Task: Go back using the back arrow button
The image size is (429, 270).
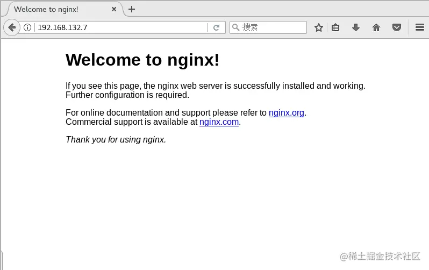Action: (12, 27)
